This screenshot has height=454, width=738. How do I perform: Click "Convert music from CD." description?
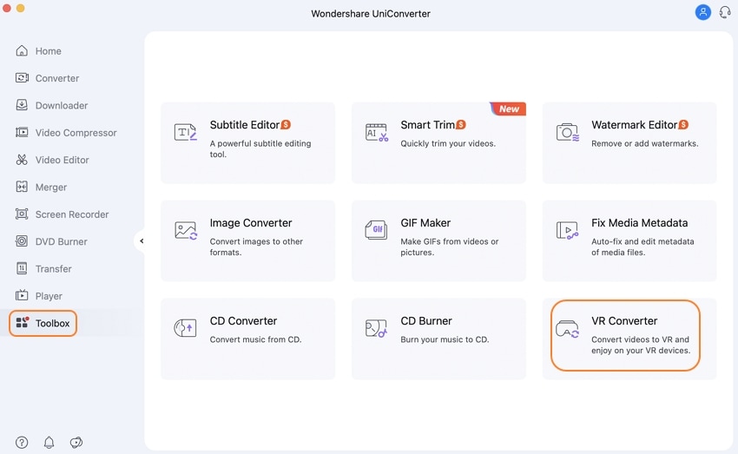click(255, 339)
